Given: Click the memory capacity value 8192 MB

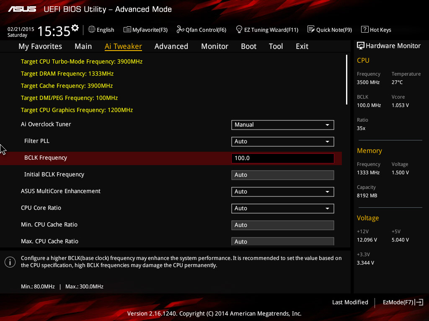Looking at the screenshot, I should (367, 196).
